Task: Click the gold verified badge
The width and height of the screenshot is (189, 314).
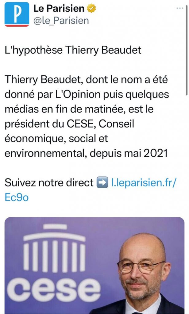Action: click(91, 9)
